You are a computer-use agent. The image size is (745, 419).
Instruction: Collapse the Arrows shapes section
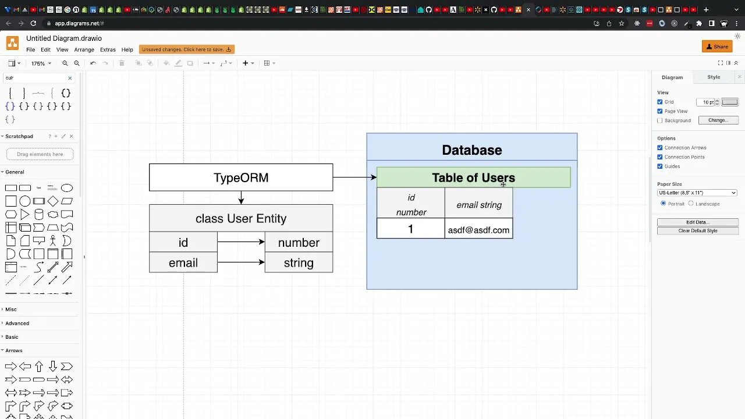click(x=13, y=351)
